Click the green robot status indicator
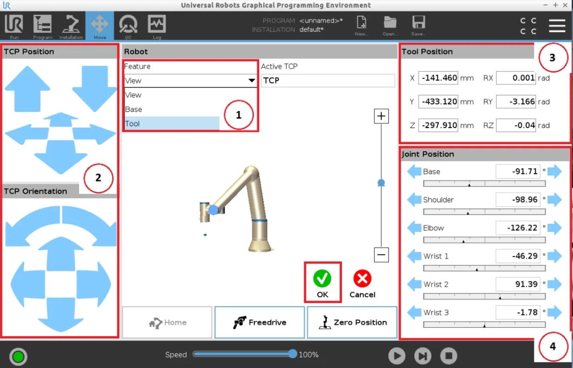 [x=18, y=356]
